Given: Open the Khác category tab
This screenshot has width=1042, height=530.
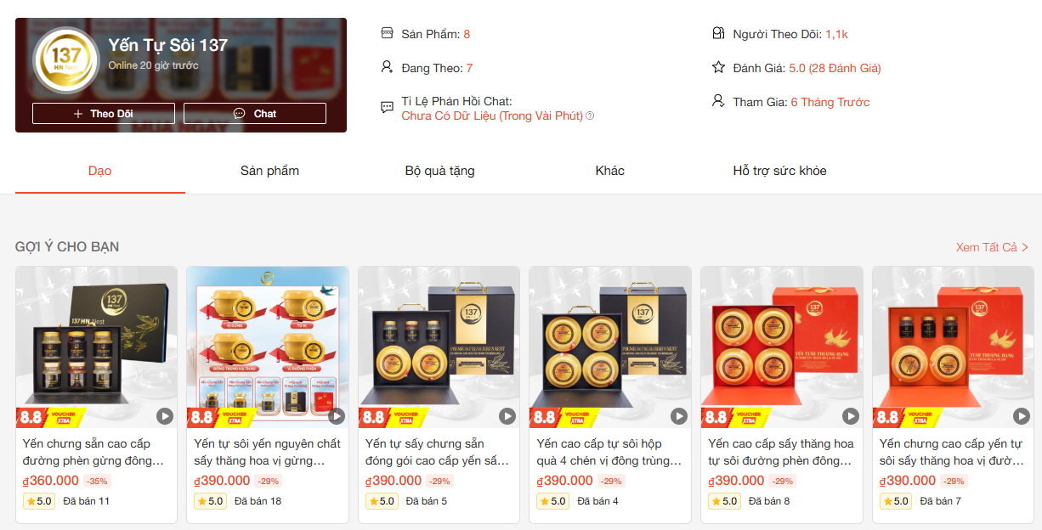Looking at the screenshot, I should tap(610, 171).
